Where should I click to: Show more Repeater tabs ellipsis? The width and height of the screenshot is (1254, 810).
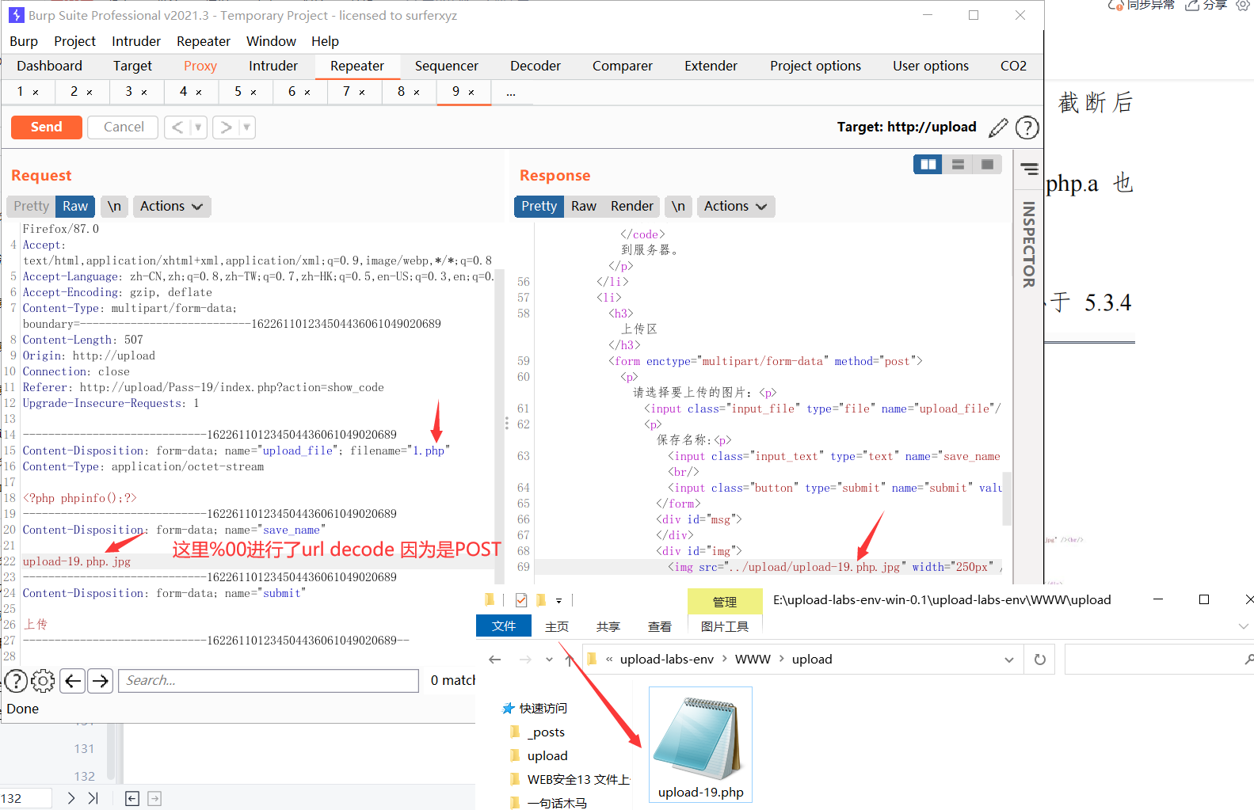coord(511,93)
